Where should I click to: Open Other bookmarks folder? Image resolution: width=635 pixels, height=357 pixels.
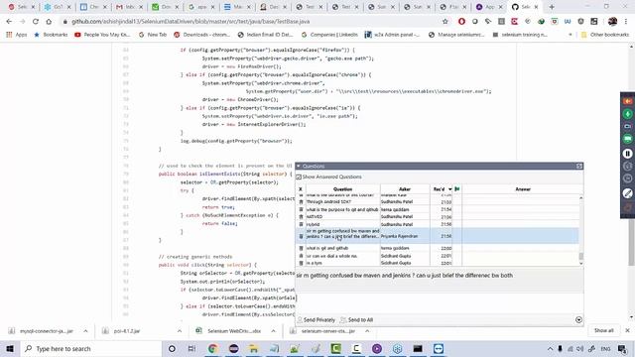[605, 35]
